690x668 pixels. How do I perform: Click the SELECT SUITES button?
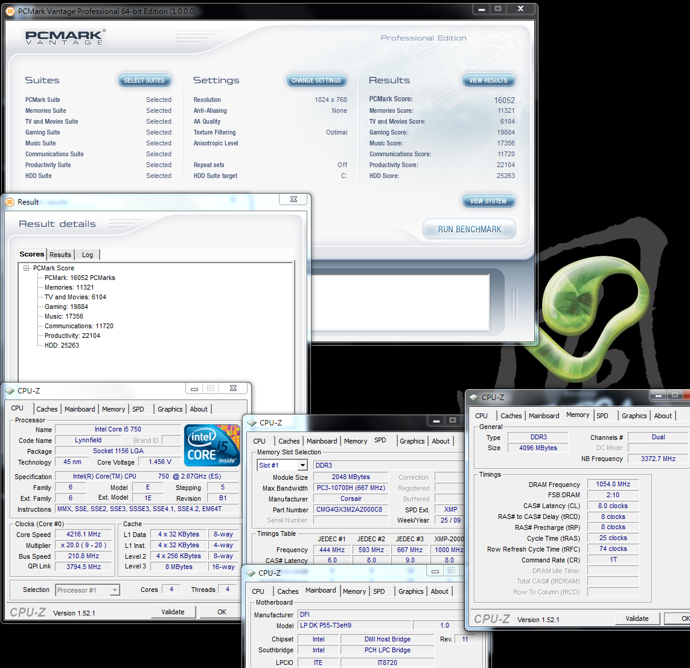coord(144,80)
